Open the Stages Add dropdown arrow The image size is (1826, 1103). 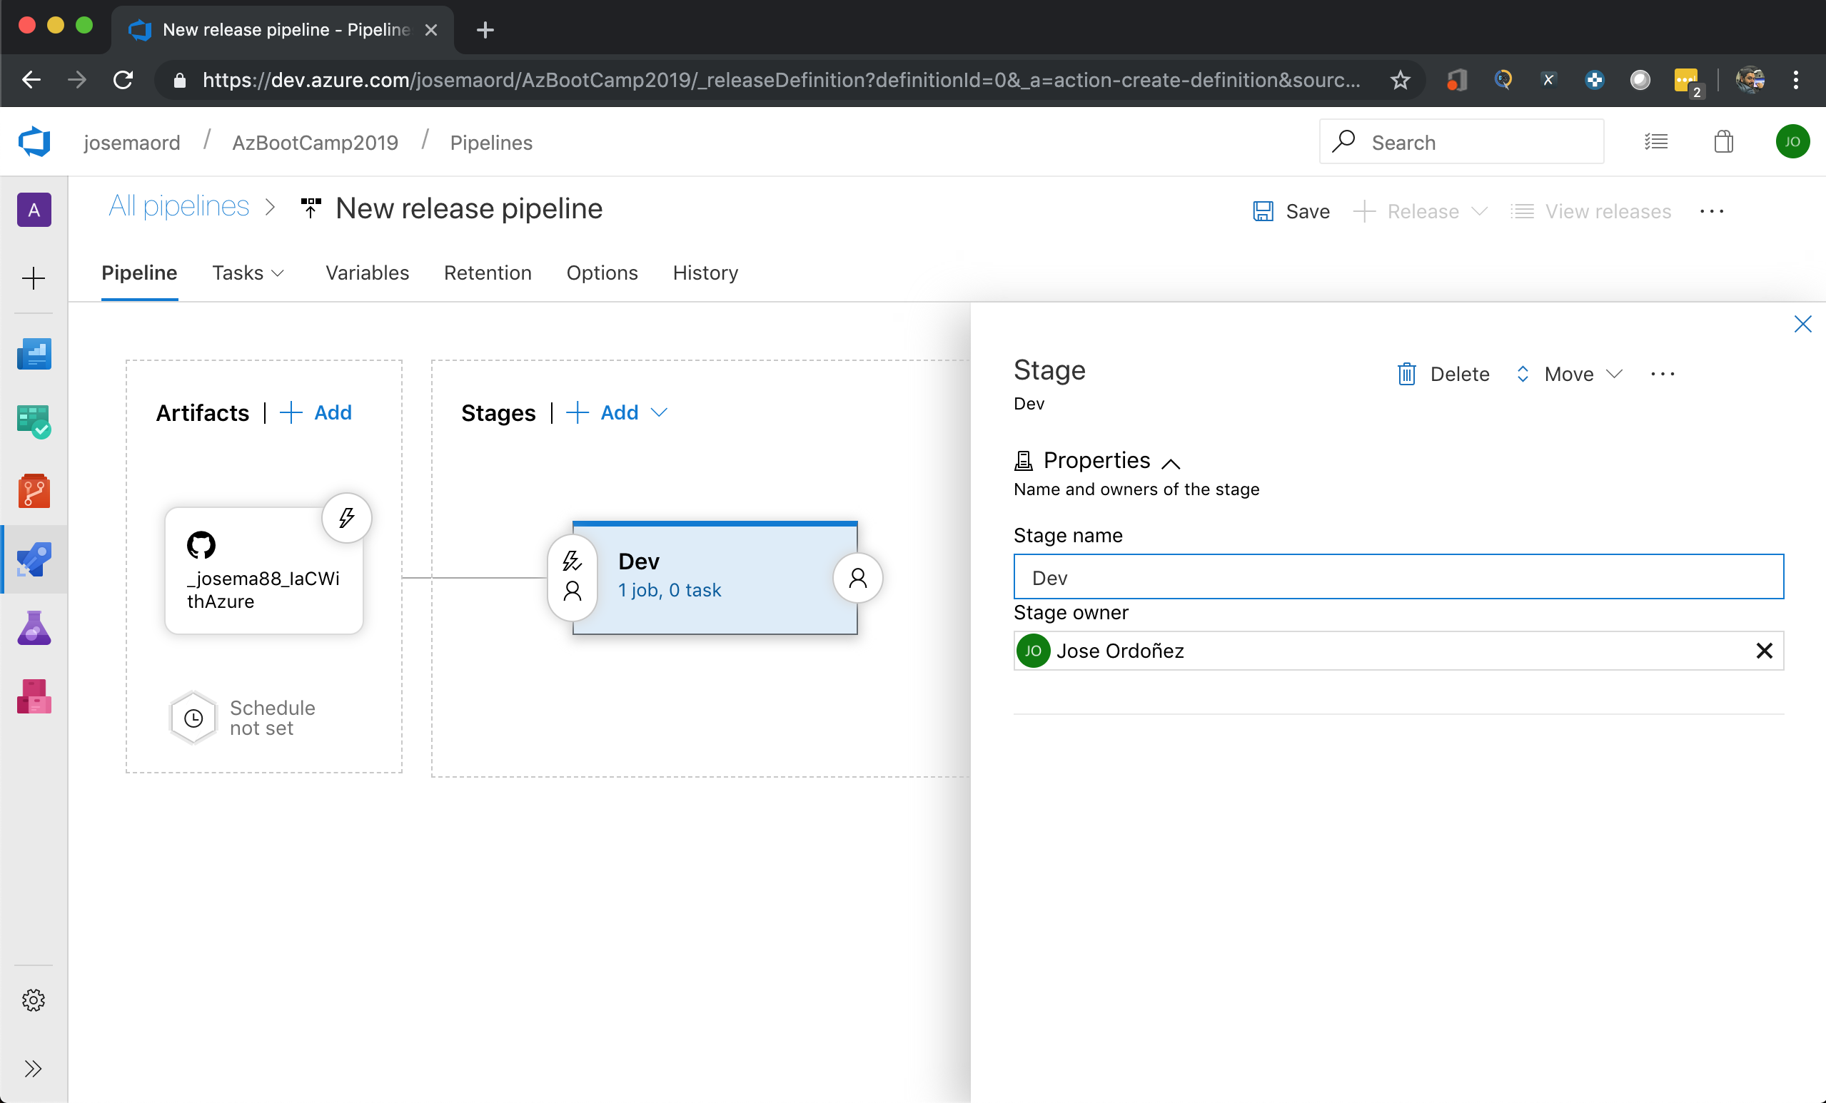pyautogui.click(x=659, y=412)
